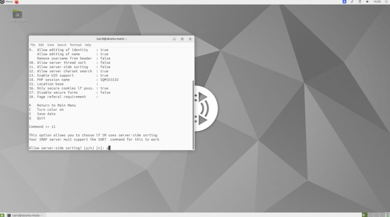Open the Firefox launcher in top panel
The image size is (390, 217).
tap(17, 2)
